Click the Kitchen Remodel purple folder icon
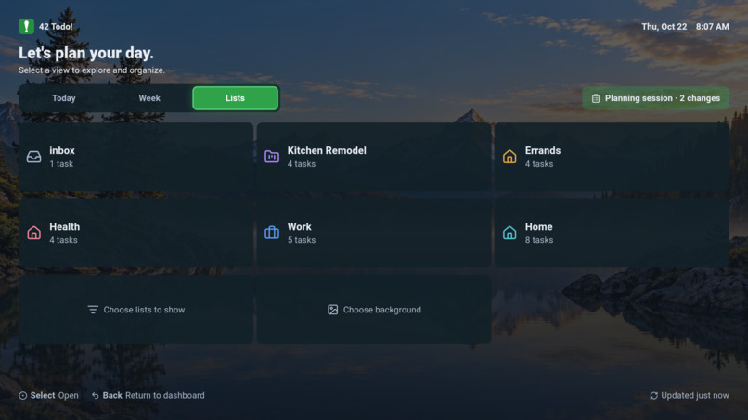 point(272,157)
